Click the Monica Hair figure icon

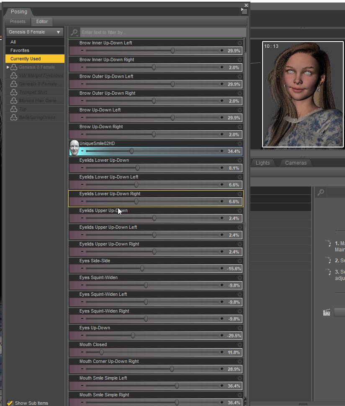pos(14,101)
